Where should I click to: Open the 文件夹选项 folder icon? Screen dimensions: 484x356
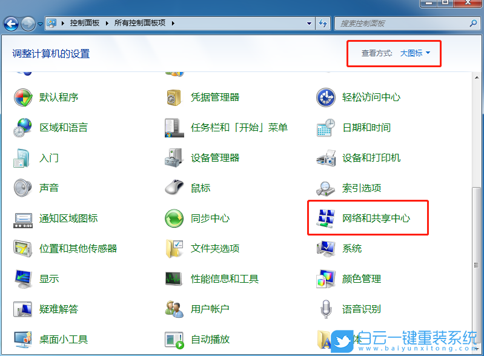(174, 249)
